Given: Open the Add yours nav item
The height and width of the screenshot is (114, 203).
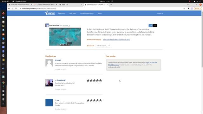Looking at the screenshot, I should point(73,13).
